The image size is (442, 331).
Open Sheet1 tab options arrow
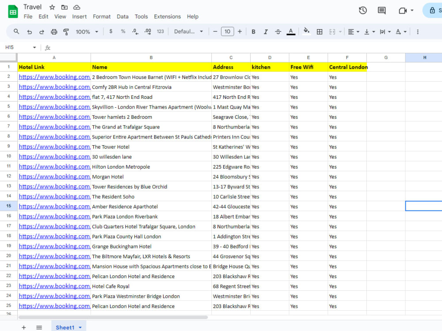click(80, 327)
